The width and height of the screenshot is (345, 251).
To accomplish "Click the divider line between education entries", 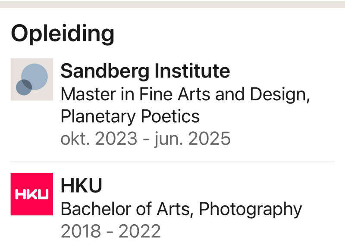I will click(172, 162).
